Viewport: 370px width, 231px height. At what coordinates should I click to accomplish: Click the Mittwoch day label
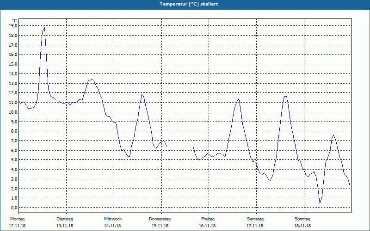(x=113, y=219)
